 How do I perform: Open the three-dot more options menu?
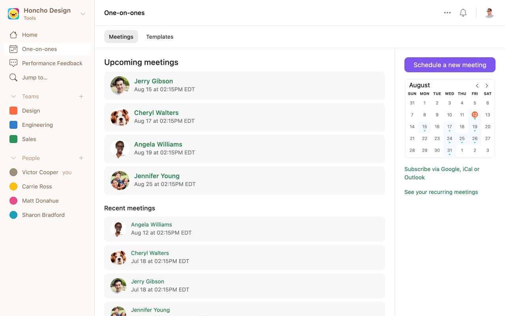pyautogui.click(x=447, y=13)
